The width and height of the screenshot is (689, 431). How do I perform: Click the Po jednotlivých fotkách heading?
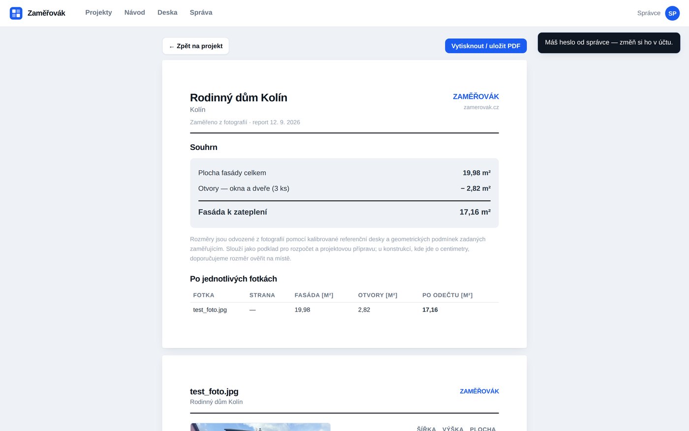pos(233,279)
